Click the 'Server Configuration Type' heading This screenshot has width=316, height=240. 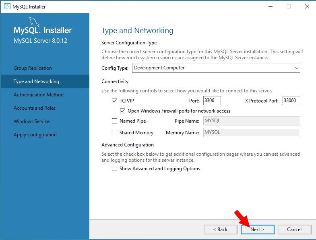129,43
